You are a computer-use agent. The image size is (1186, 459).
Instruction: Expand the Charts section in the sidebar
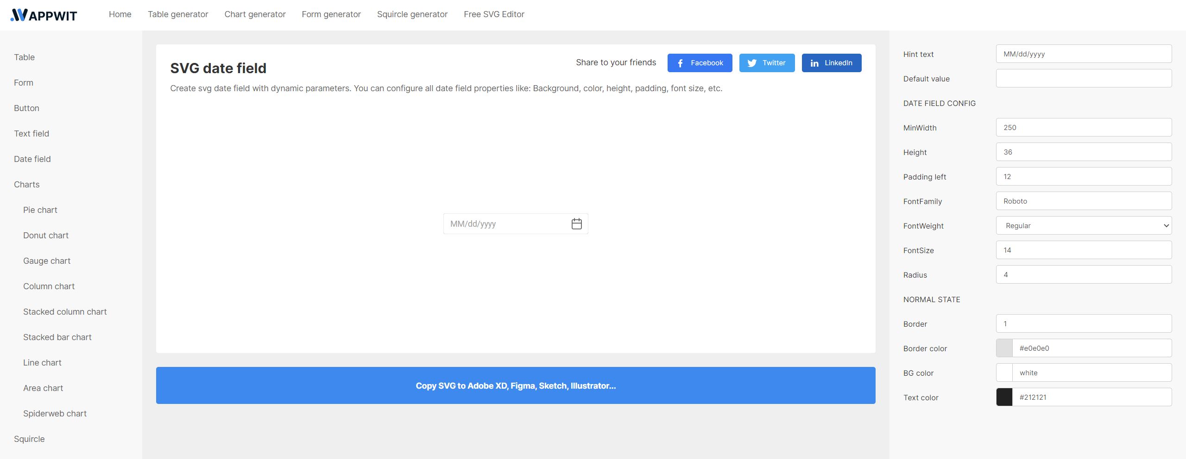coord(26,184)
